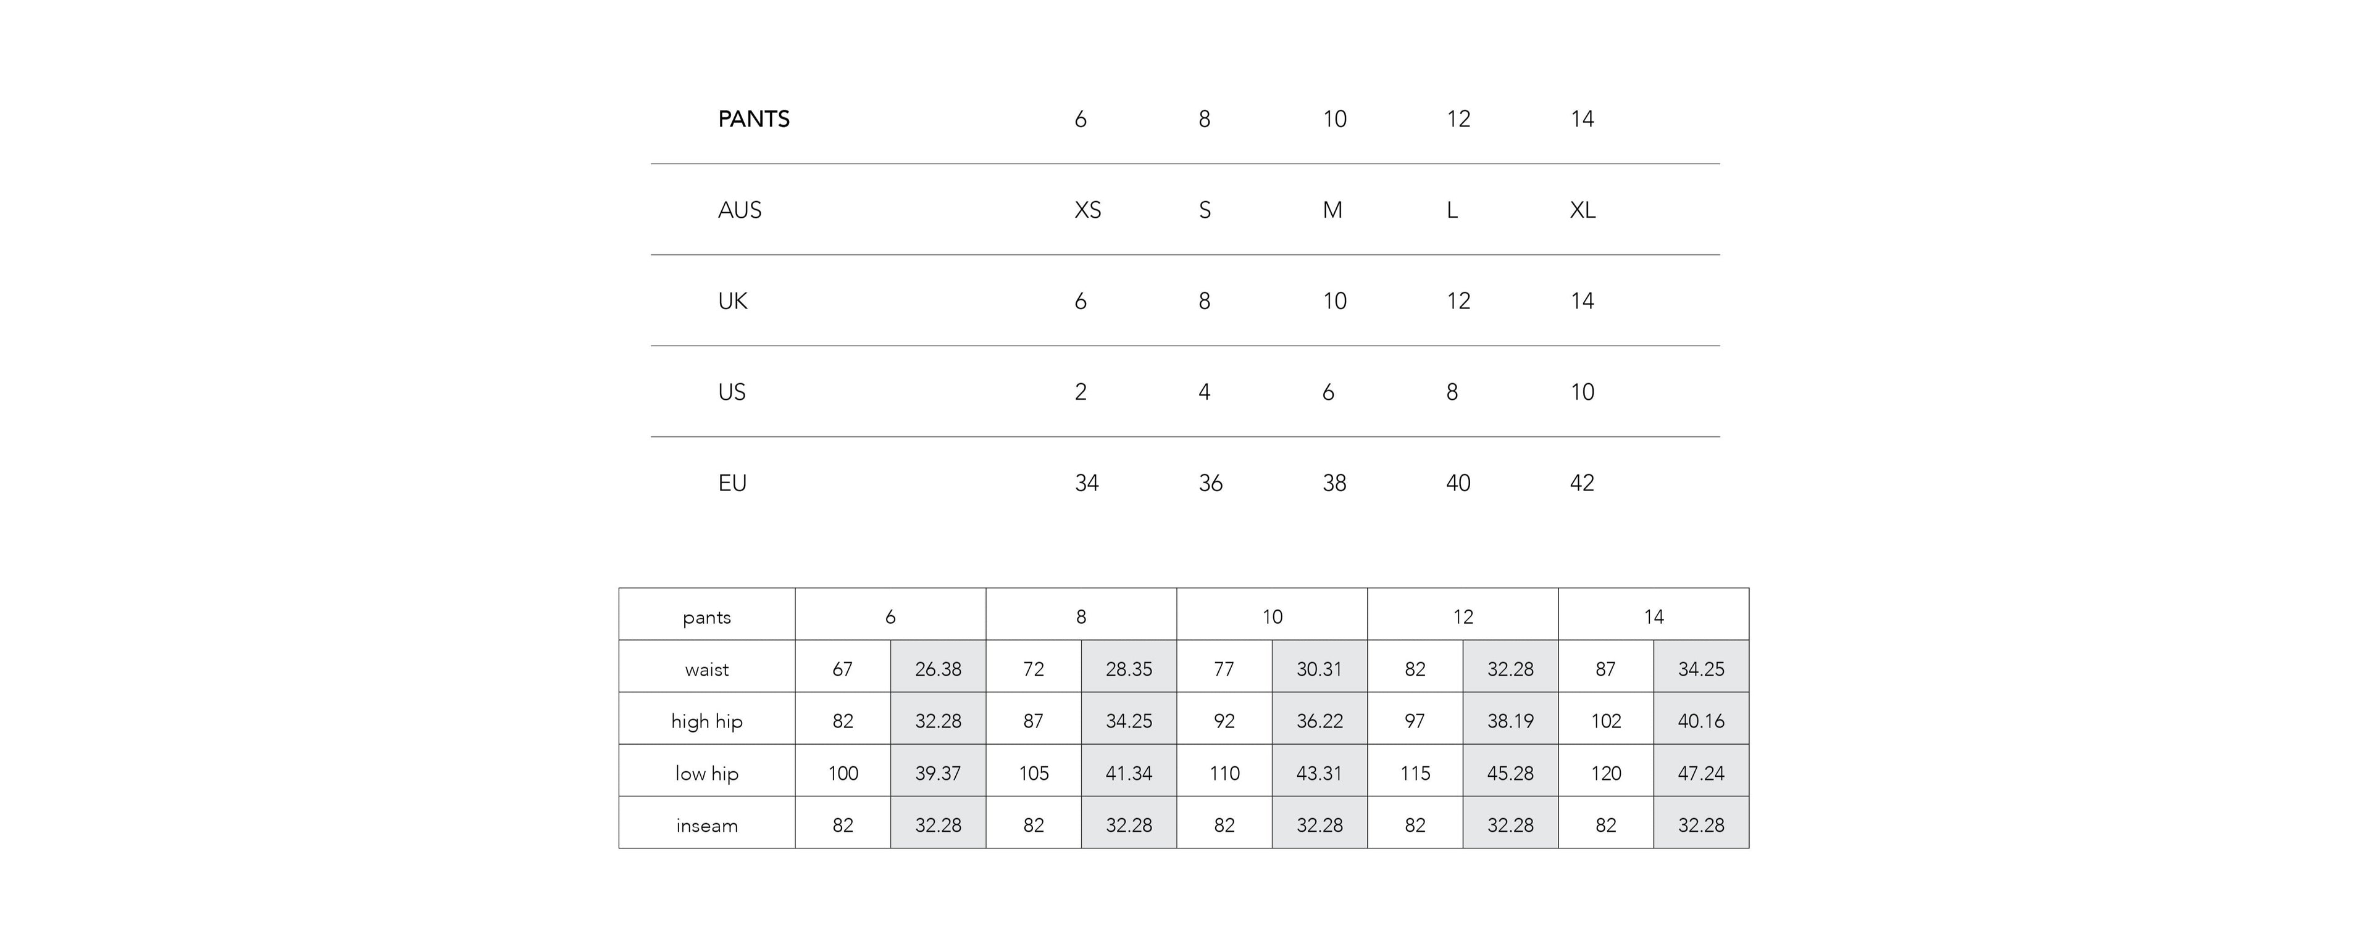Select waist value 30.31 cell
Image resolution: width=2371 pixels, height=936 pixels.
coord(1319,666)
